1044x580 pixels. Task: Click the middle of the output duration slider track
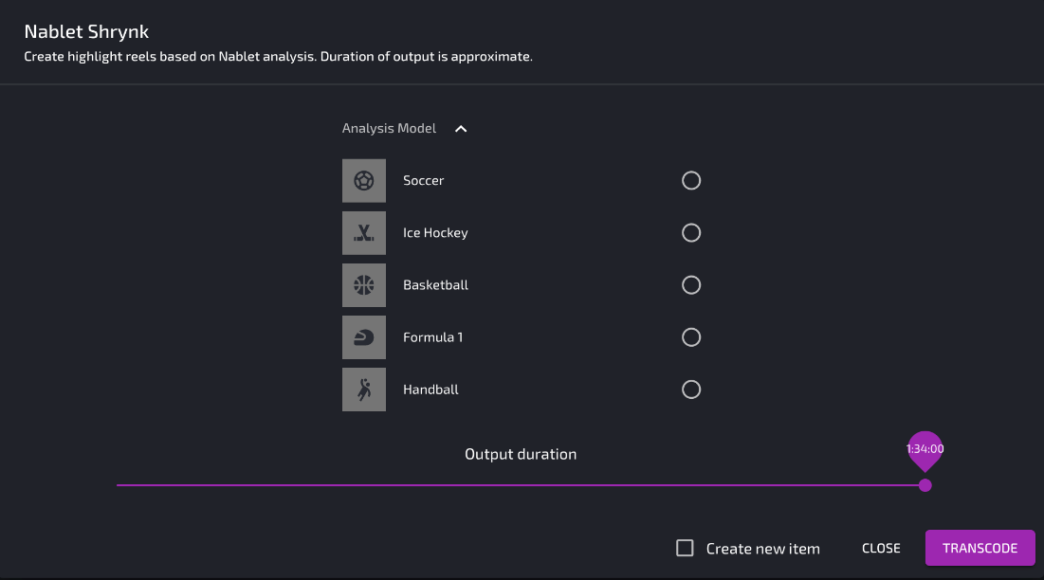click(x=521, y=485)
